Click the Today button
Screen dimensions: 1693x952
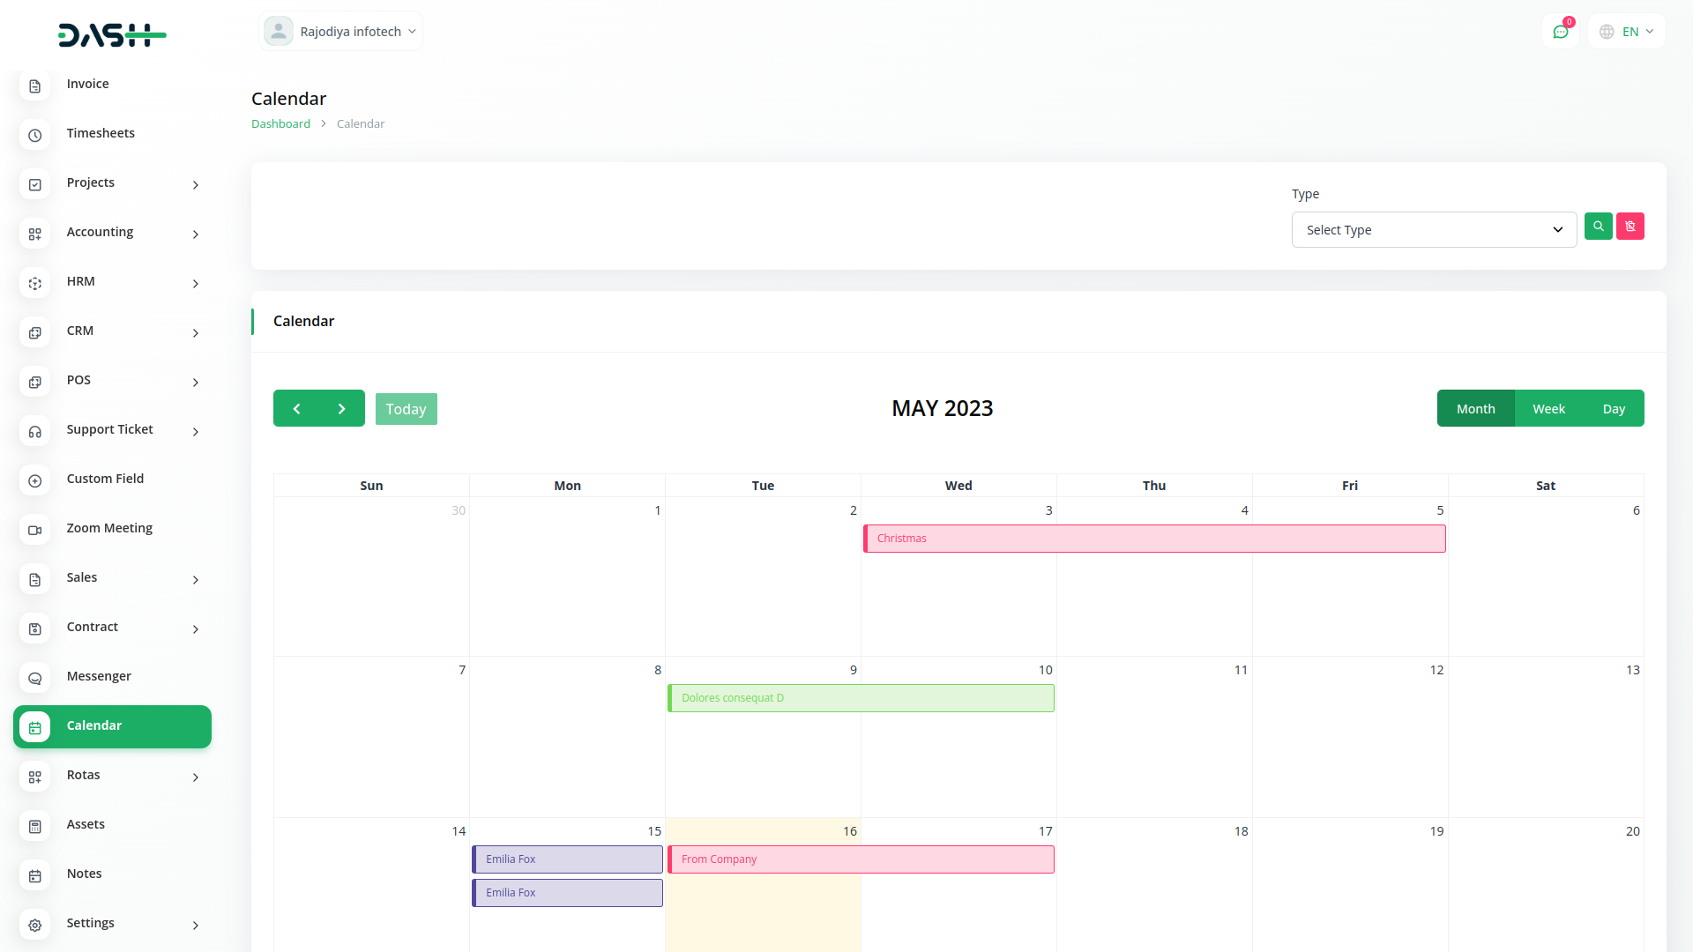(x=406, y=409)
